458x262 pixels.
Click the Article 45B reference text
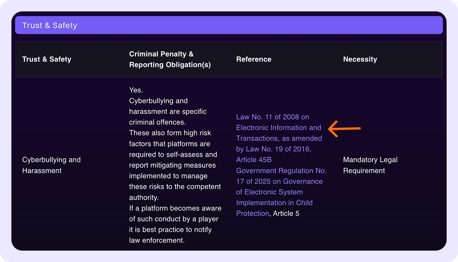coord(253,160)
